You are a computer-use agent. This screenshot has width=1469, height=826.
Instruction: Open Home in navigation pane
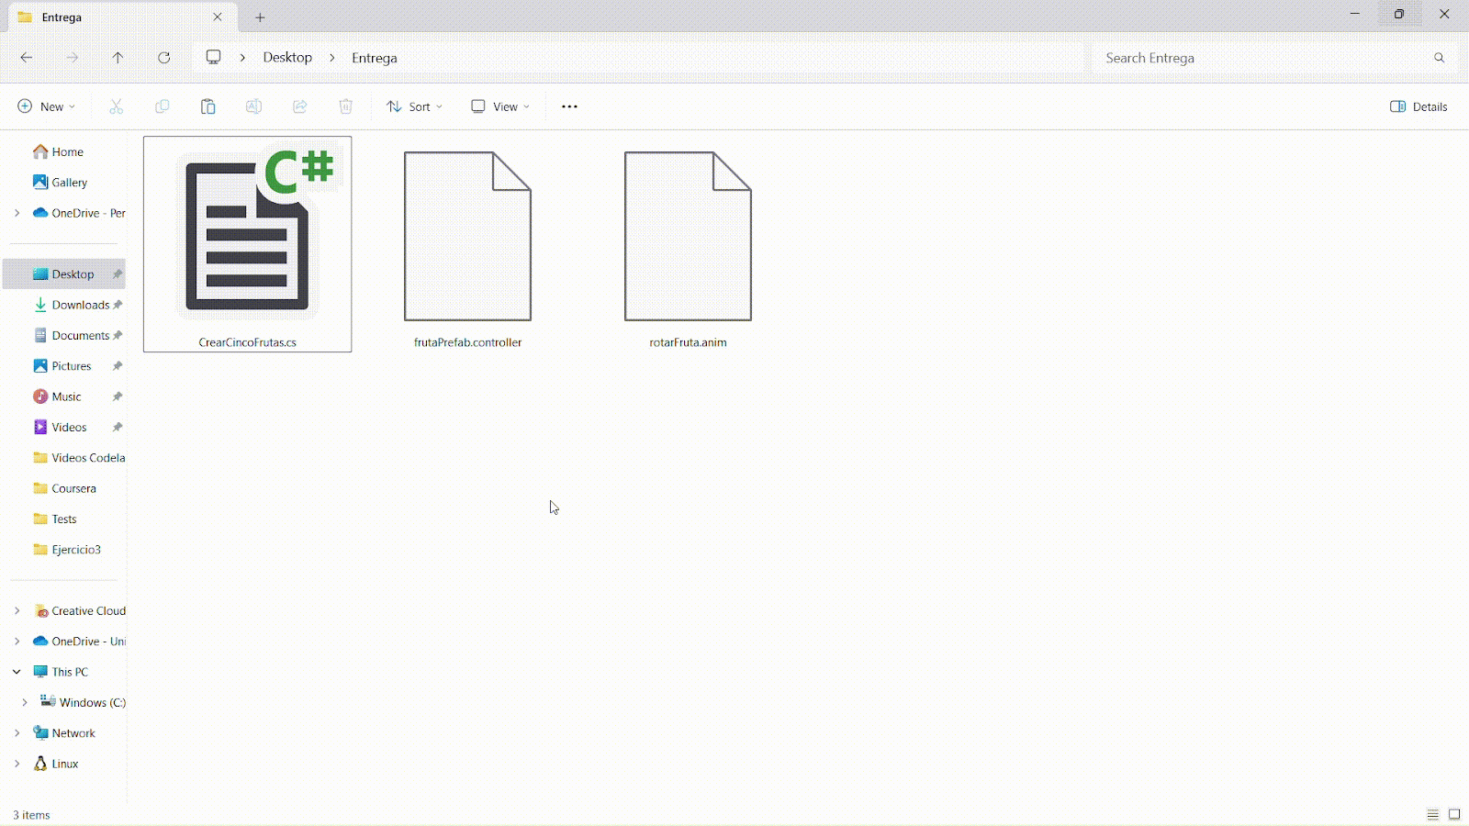[64, 152]
